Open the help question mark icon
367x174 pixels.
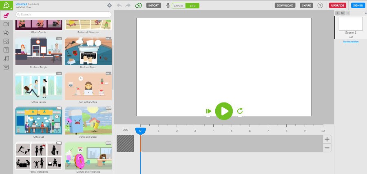pos(320,5)
